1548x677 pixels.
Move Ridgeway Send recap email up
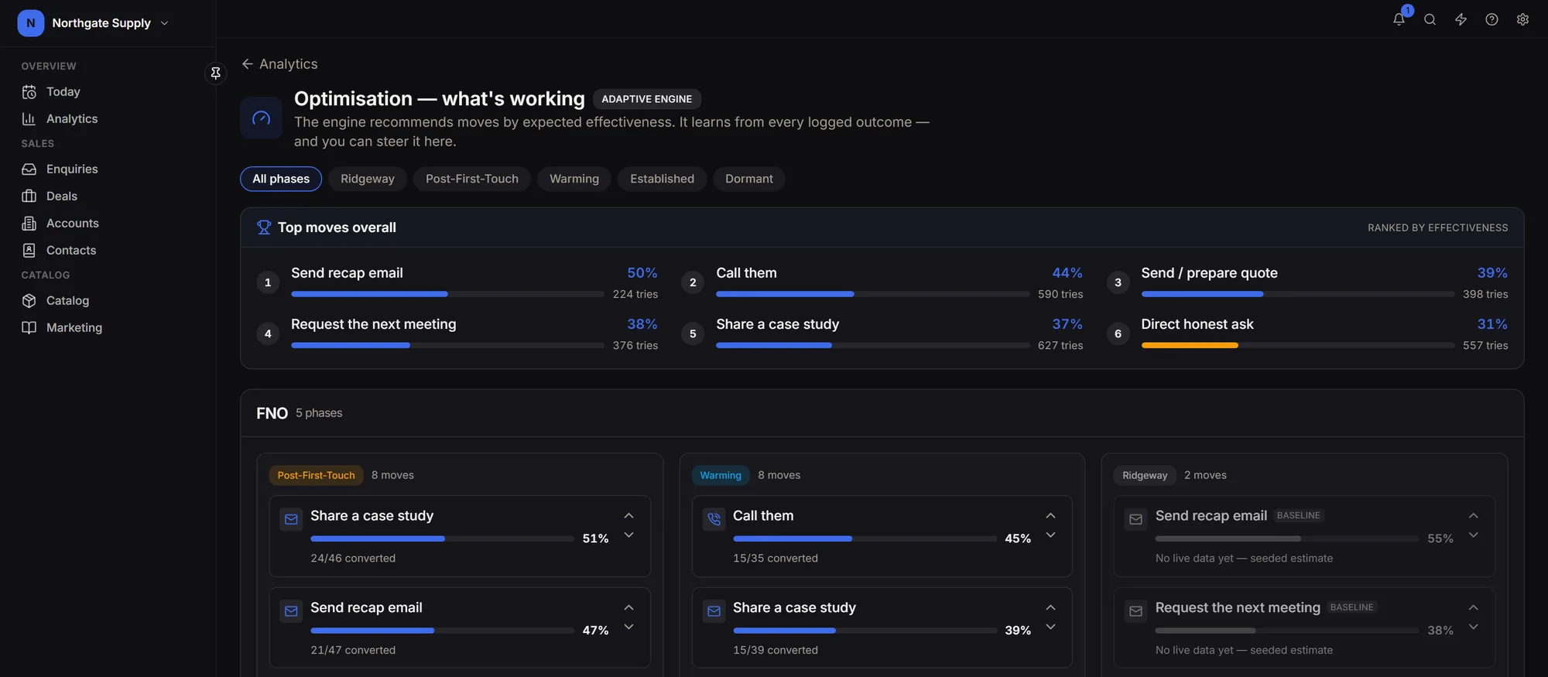coord(1474,516)
